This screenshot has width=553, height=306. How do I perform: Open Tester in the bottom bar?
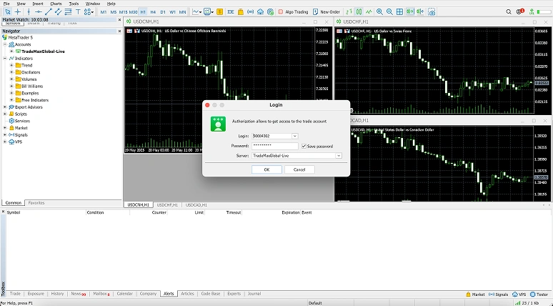tap(540, 294)
